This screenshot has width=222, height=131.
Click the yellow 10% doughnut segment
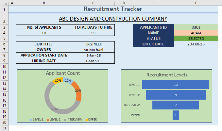click(x=58, y=81)
